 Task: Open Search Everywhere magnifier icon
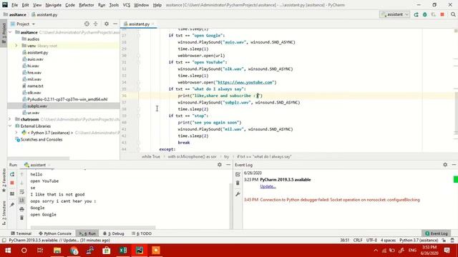pyautogui.click(x=453, y=14)
